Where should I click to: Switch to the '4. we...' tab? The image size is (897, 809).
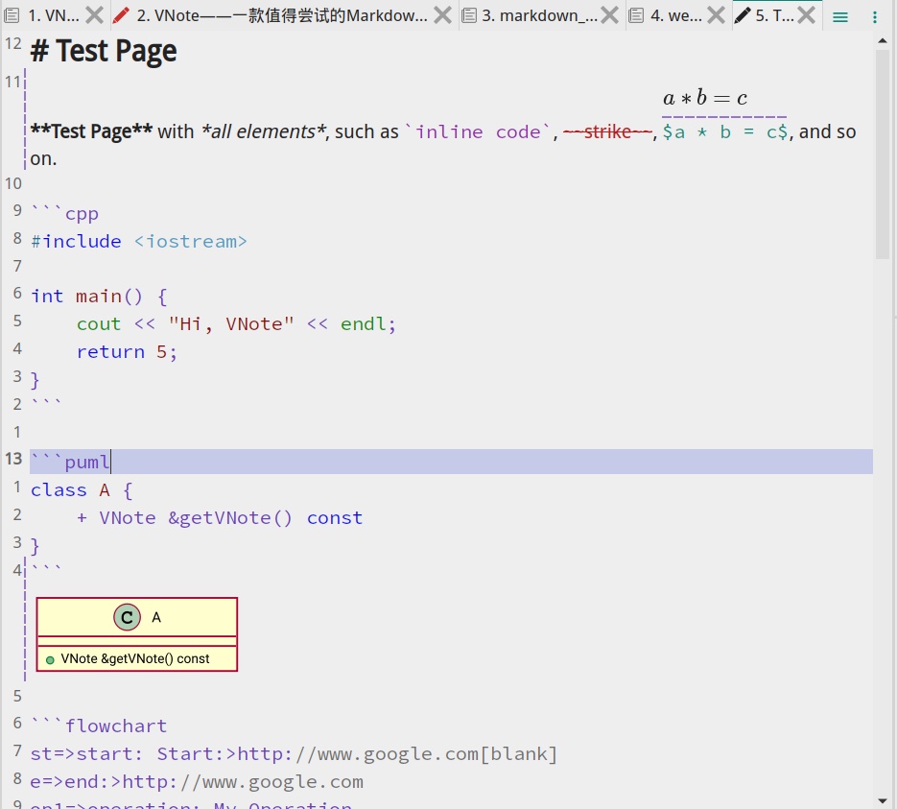[x=675, y=15]
